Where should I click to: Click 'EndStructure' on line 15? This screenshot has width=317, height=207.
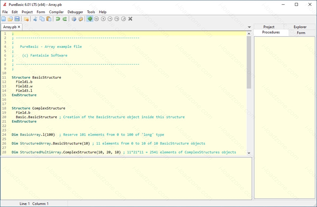(x=24, y=95)
